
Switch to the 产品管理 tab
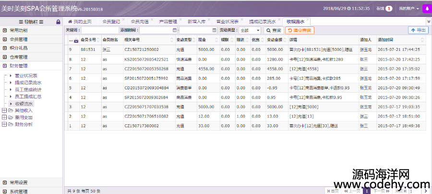click(168, 22)
